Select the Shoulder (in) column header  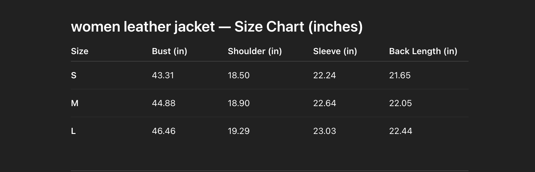click(254, 51)
